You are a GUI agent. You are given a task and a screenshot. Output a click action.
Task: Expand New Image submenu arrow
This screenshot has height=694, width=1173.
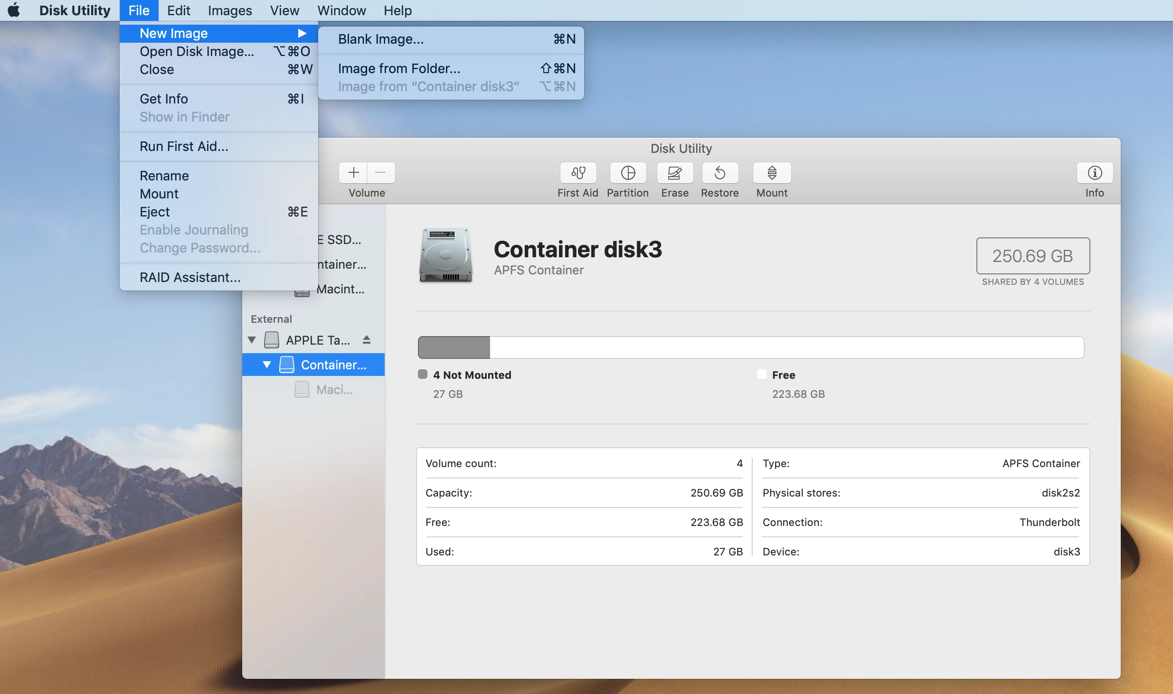tap(302, 33)
